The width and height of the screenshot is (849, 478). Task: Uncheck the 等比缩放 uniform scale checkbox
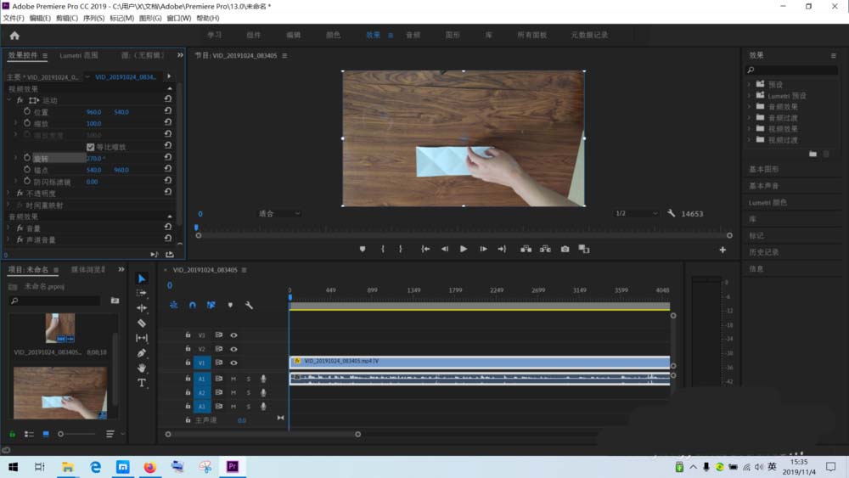91,147
